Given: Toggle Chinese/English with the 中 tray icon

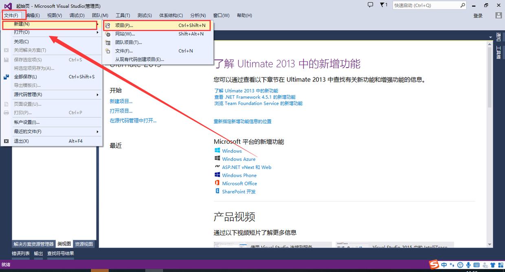Looking at the screenshot, I should point(444,265).
